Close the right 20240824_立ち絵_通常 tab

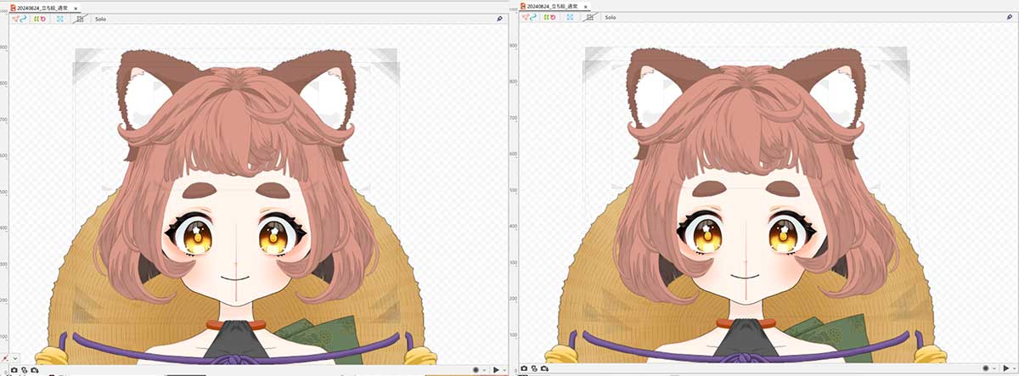tap(585, 7)
